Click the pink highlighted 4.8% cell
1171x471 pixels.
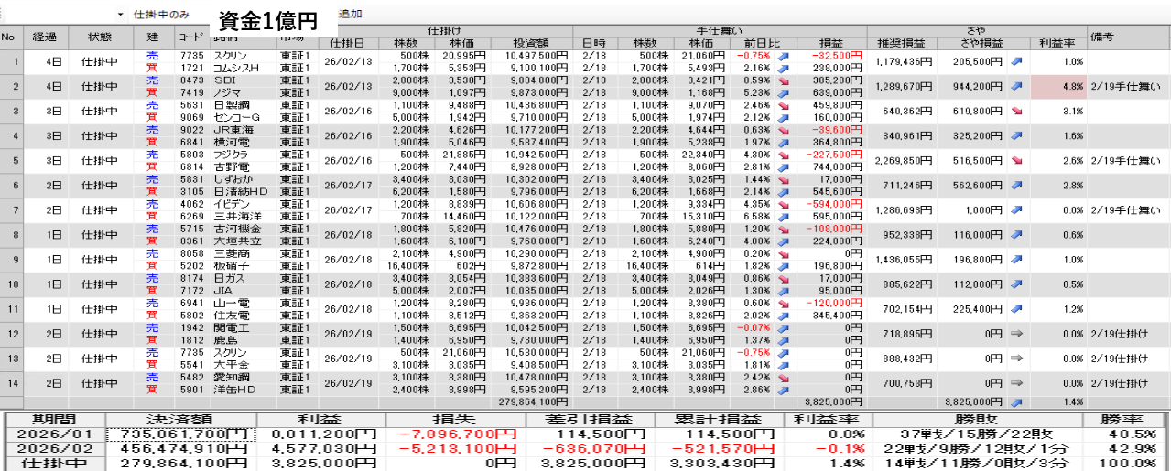click(1058, 87)
